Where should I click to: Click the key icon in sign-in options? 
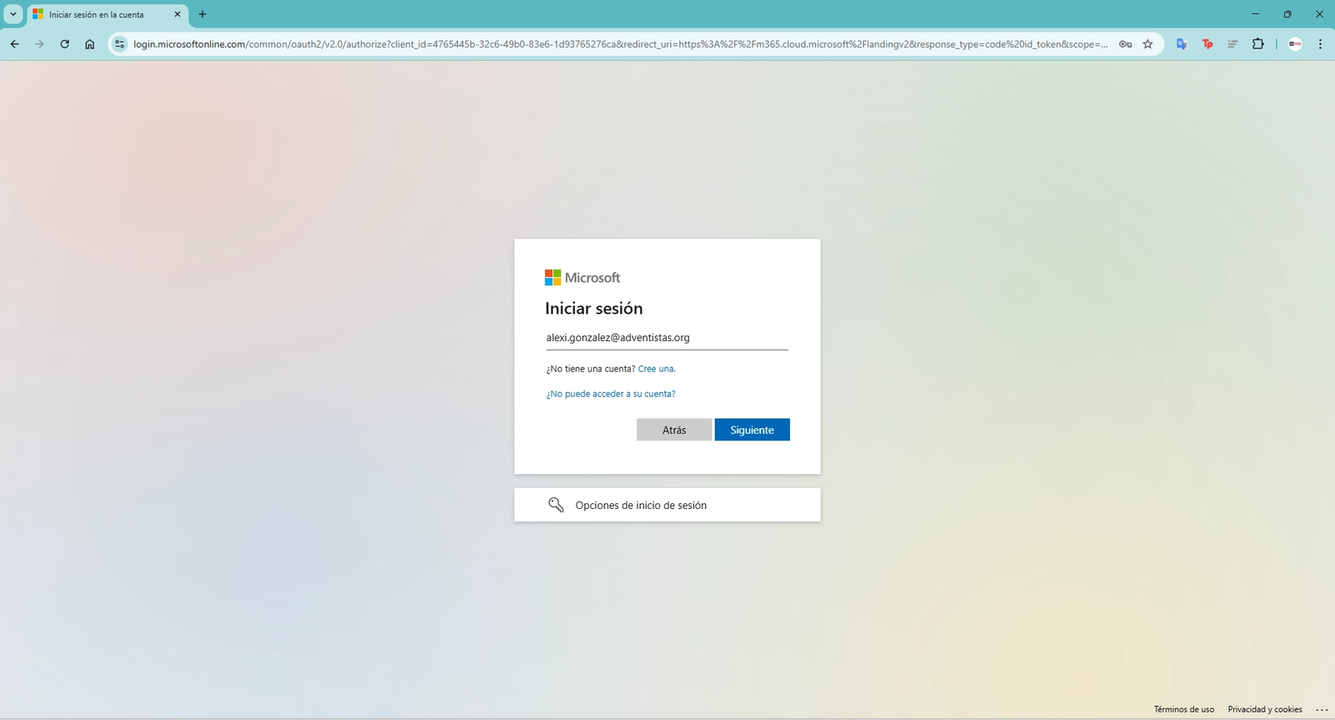coord(556,505)
